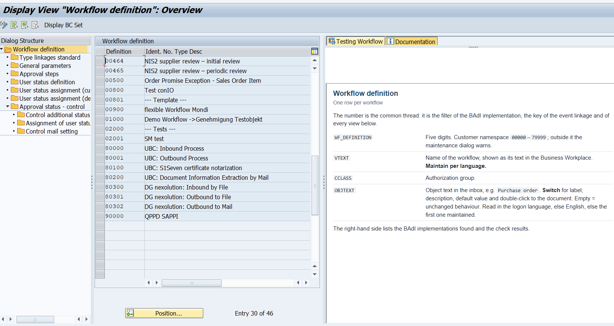The width and height of the screenshot is (614, 326).
Task: Open User status assignment (cu tree node
Action: point(55,90)
